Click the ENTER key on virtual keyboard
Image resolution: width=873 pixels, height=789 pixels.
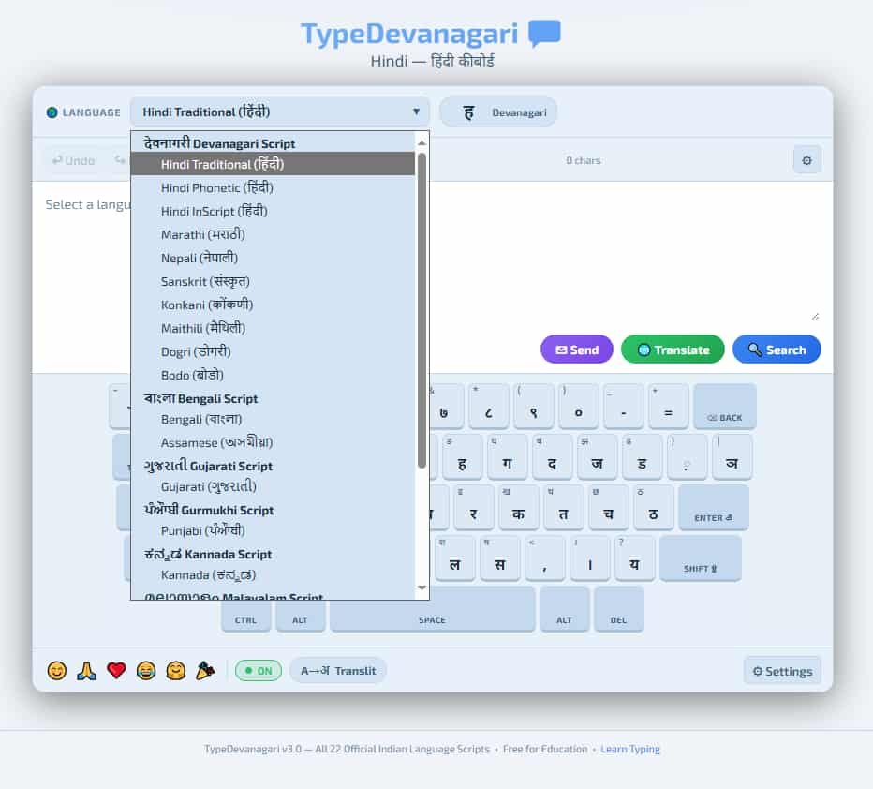[713, 507]
